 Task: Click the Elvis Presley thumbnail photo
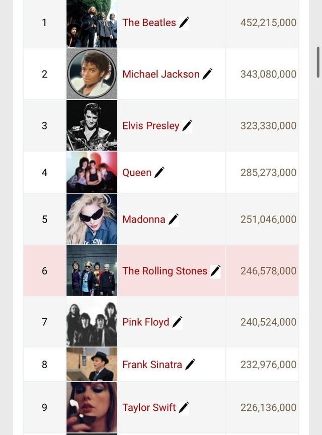tap(92, 125)
